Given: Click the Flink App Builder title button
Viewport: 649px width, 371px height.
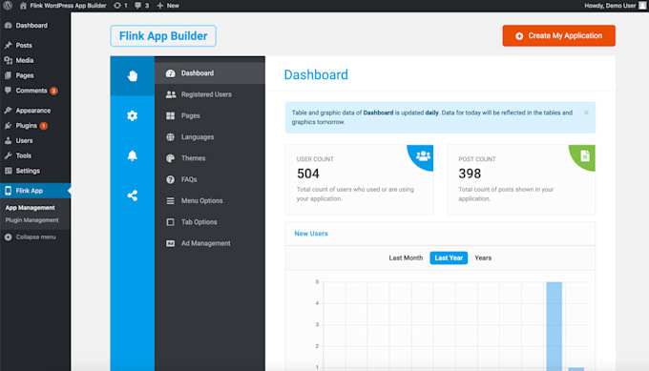Looking at the screenshot, I should click(x=163, y=36).
